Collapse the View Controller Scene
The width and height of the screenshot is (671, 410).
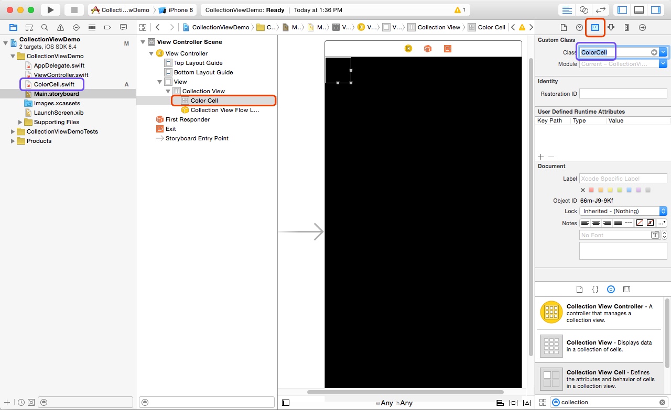coord(143,42)
